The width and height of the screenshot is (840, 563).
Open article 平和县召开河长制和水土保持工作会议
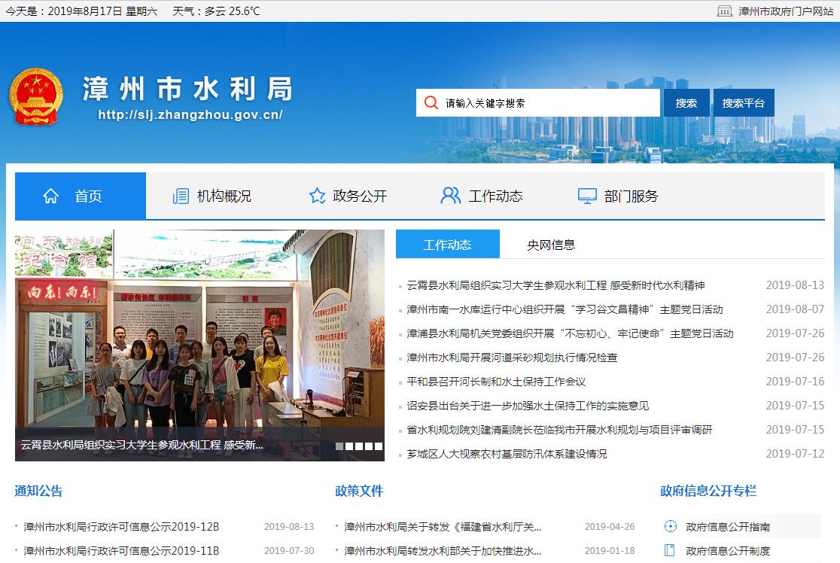point(496,382)
